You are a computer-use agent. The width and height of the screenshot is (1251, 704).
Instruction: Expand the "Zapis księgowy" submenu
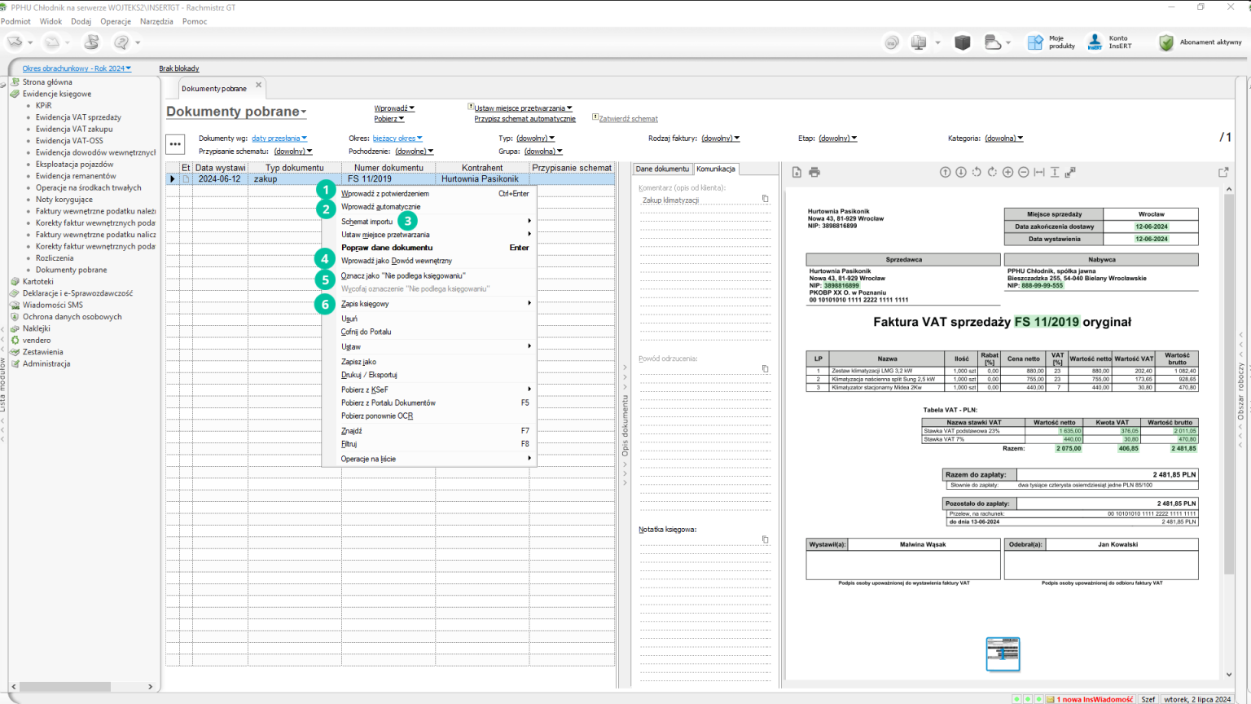(x=365, y=304)
